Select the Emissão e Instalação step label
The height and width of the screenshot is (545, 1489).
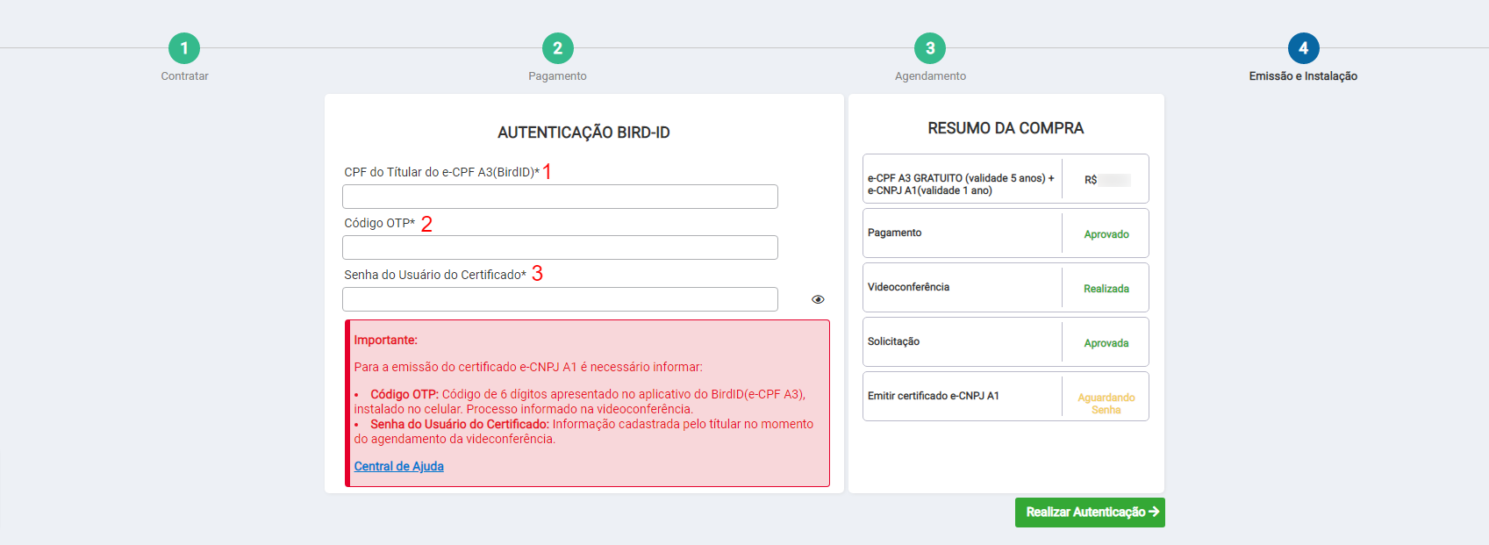tap(1303, 76)
